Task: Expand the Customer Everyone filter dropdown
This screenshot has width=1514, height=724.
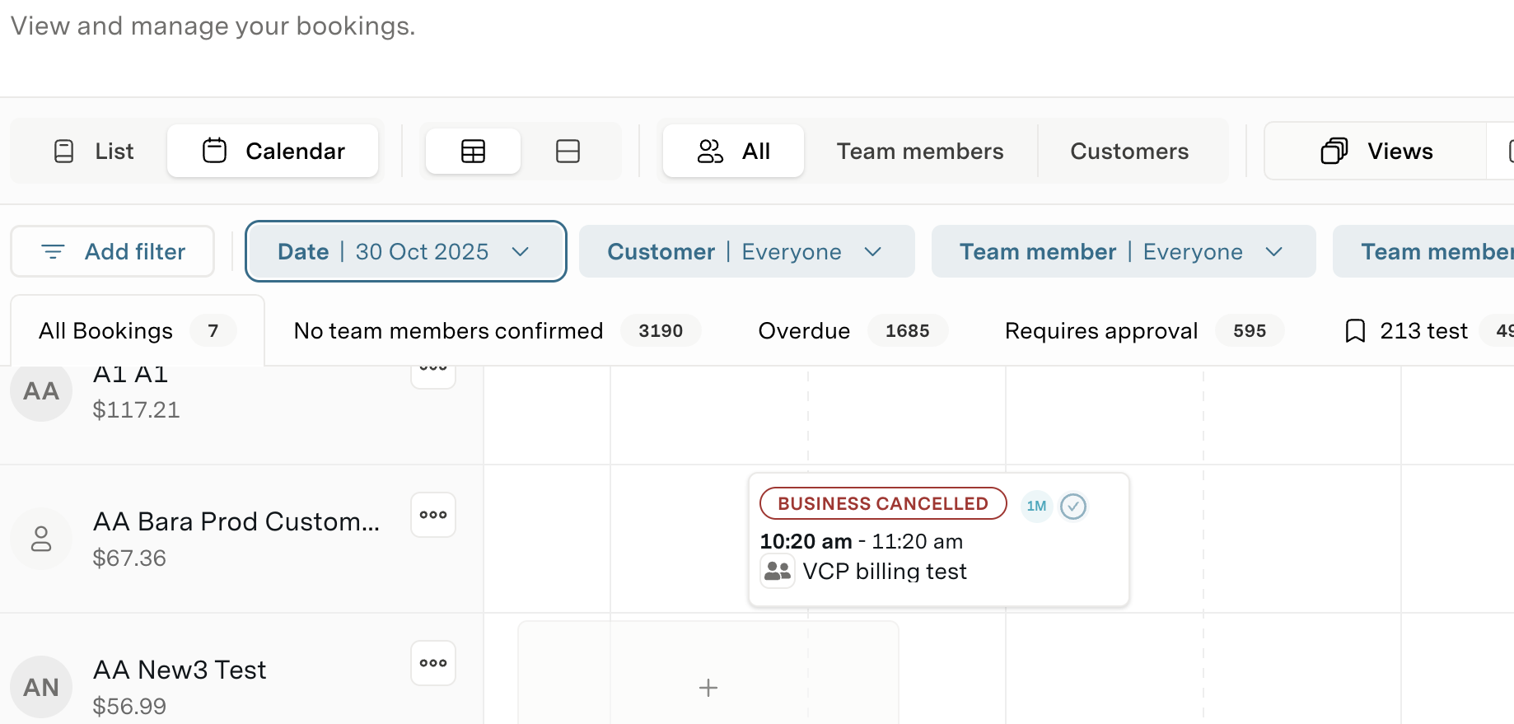Action: [746, 251]
